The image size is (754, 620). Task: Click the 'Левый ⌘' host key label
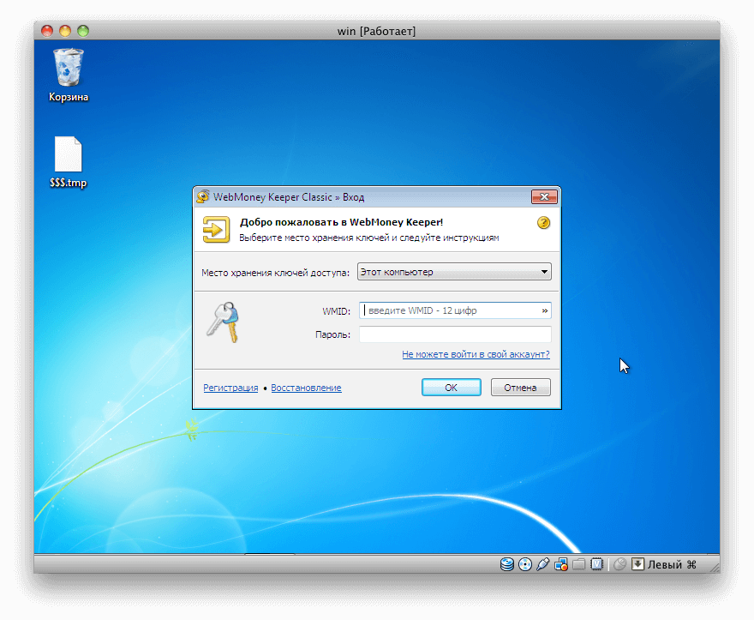tap(672, 564)
